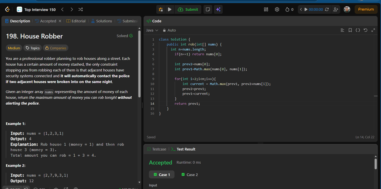Select Case 2 result

190,175
